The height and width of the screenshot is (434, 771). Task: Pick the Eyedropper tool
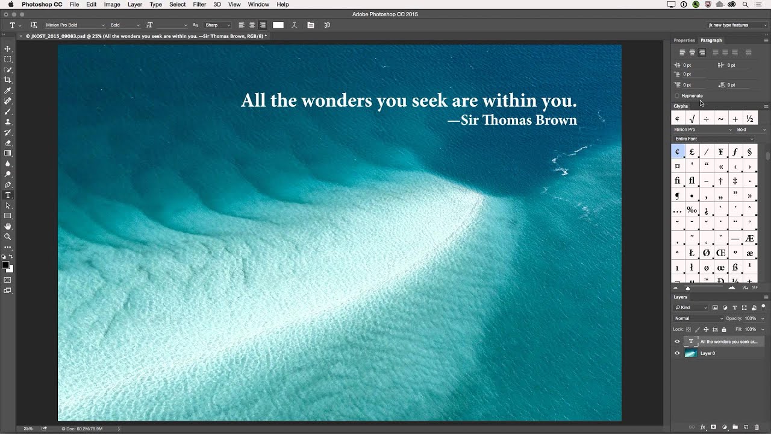pyautogui.click(x=8, y=90)
